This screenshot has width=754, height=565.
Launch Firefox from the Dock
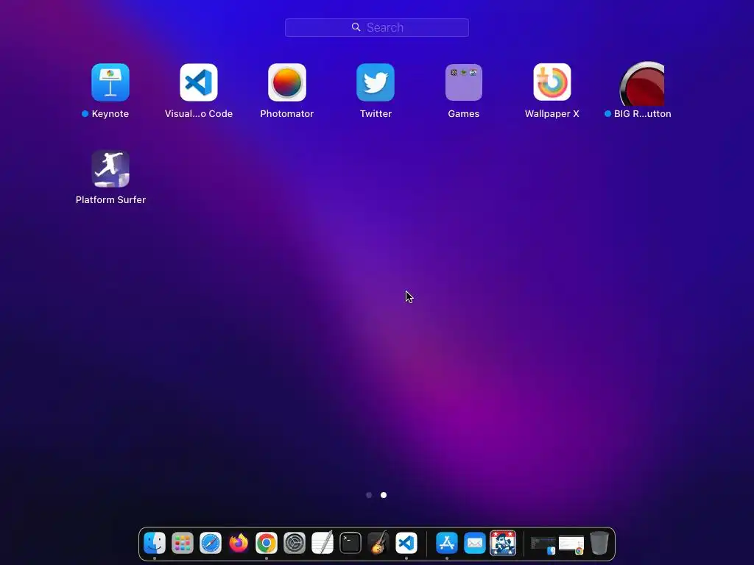[239, 544]
